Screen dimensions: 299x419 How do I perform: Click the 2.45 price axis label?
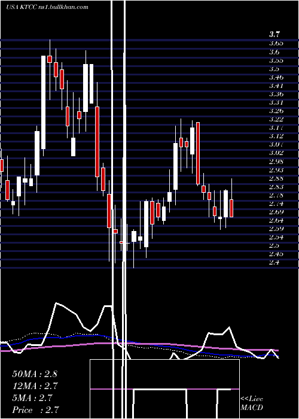click(x=276, y=254)
